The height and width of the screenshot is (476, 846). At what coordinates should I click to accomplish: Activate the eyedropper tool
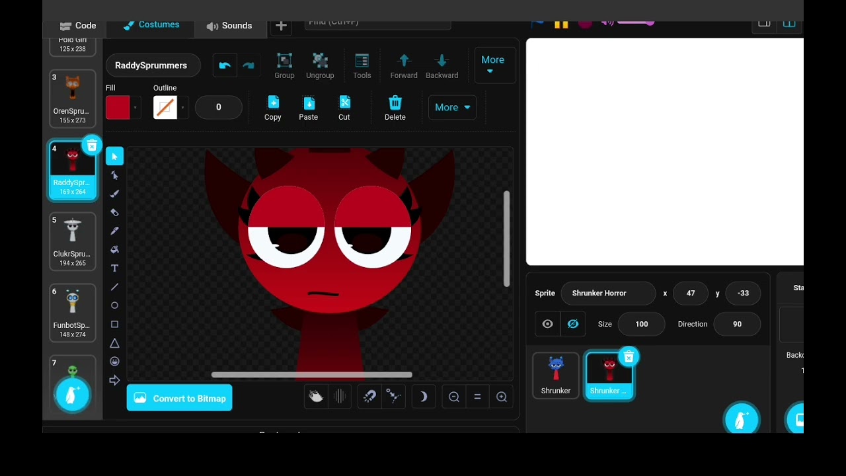click(x=114, y=231)
